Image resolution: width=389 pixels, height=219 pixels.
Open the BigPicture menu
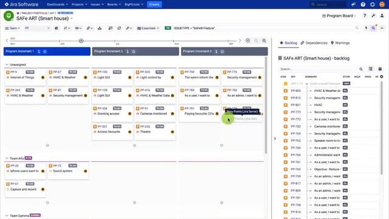click(x=134, y=4)
